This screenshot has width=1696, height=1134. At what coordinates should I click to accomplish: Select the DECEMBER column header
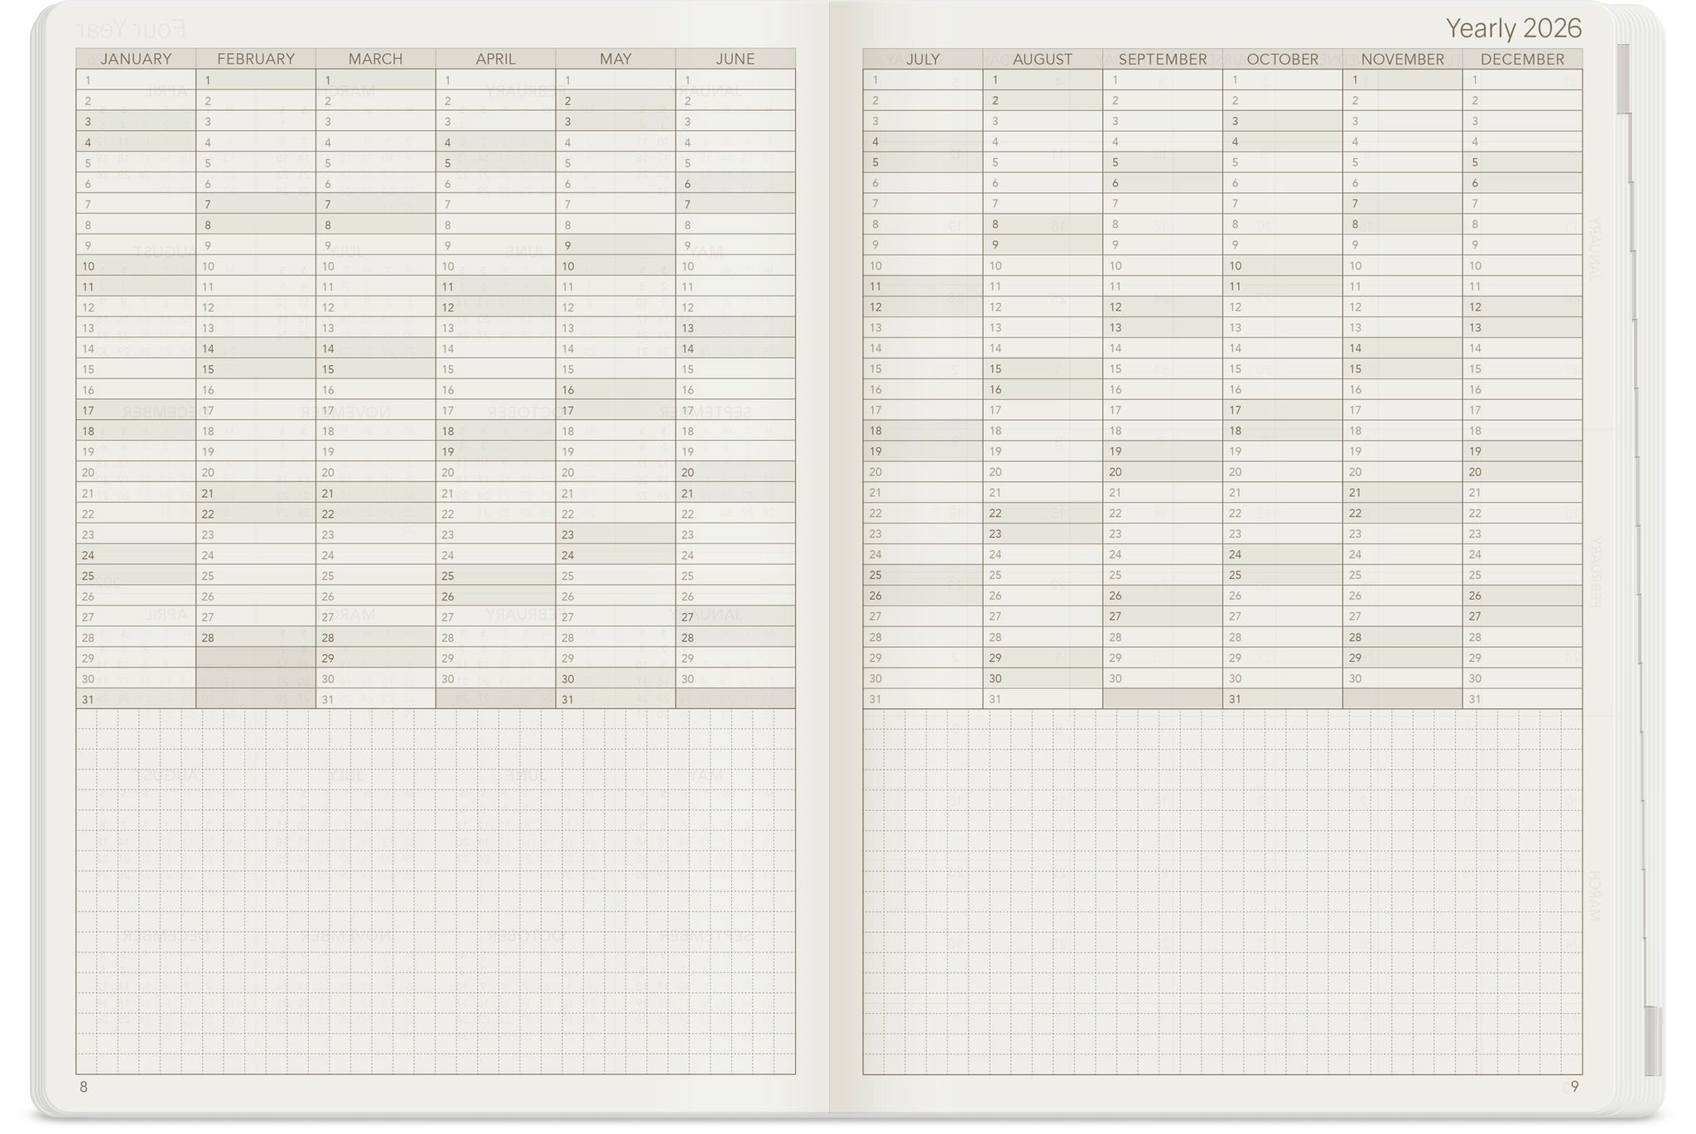pos(1522,59)
